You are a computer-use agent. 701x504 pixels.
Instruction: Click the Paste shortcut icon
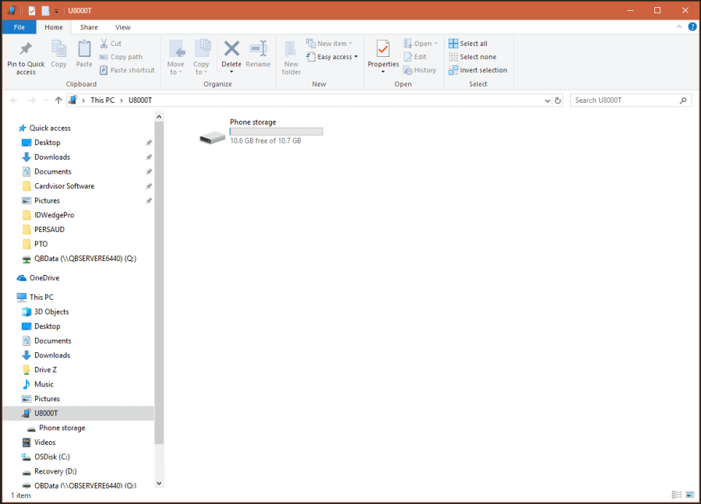click(x=127, y=70)
